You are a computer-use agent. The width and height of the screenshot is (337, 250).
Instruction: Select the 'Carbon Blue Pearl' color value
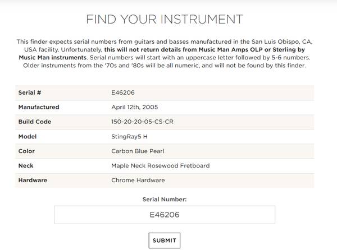pyautogui.click(x=136, y=151)
